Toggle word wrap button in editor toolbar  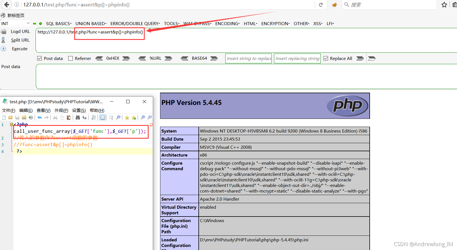103,117
